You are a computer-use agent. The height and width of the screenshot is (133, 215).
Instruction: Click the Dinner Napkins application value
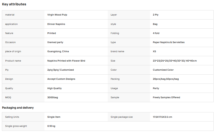56,24
